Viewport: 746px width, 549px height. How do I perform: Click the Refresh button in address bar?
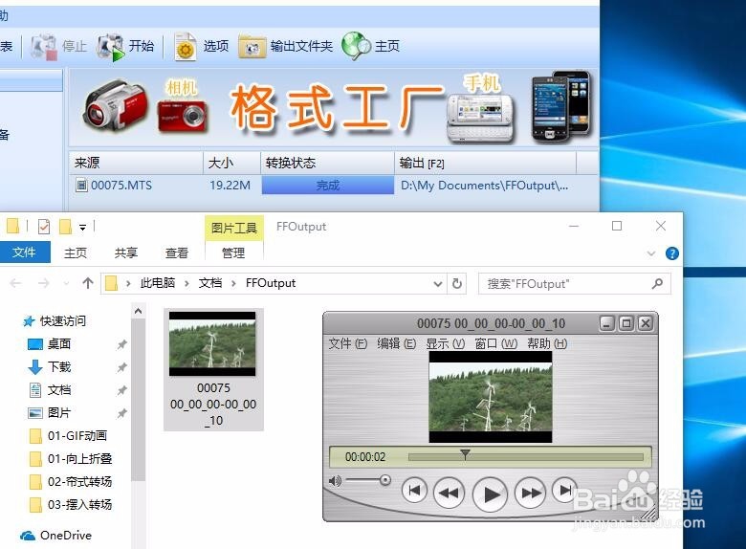457,283
